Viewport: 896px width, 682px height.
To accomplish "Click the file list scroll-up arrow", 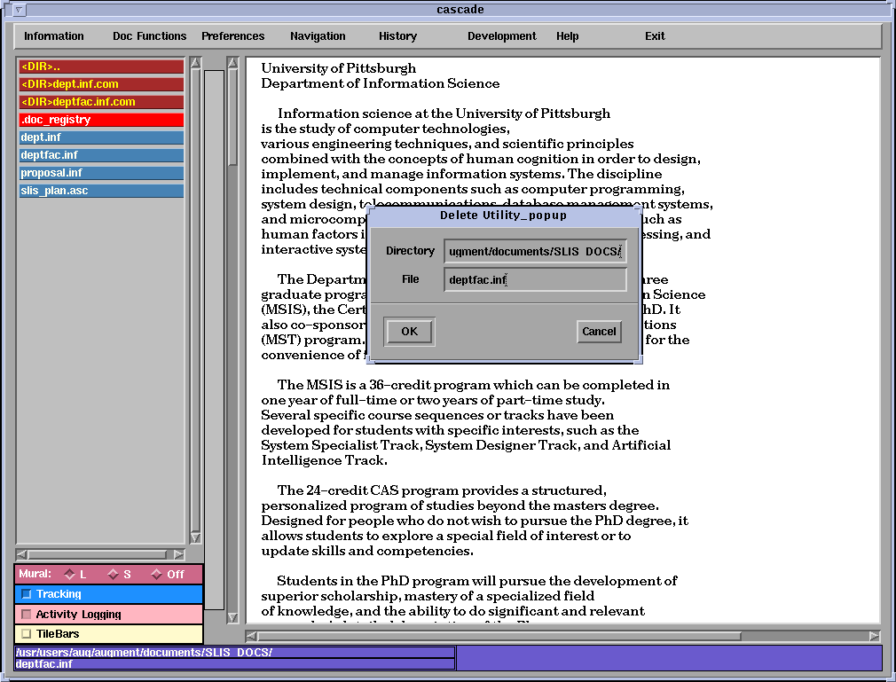I will (195, 62).
